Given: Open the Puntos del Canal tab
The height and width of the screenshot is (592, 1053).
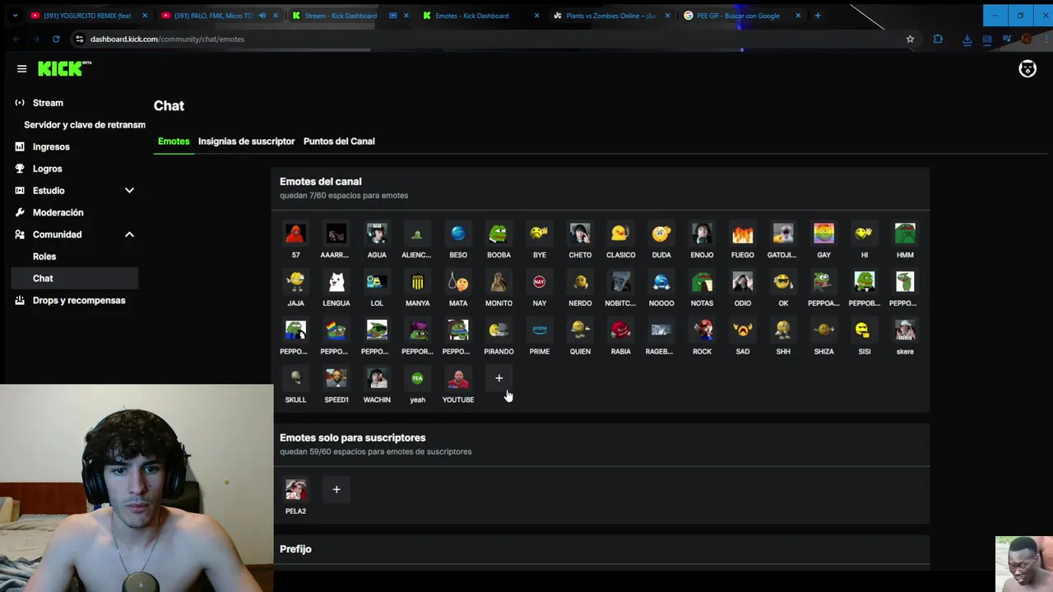Looking at the screenshot, I should tap(339, 141).
